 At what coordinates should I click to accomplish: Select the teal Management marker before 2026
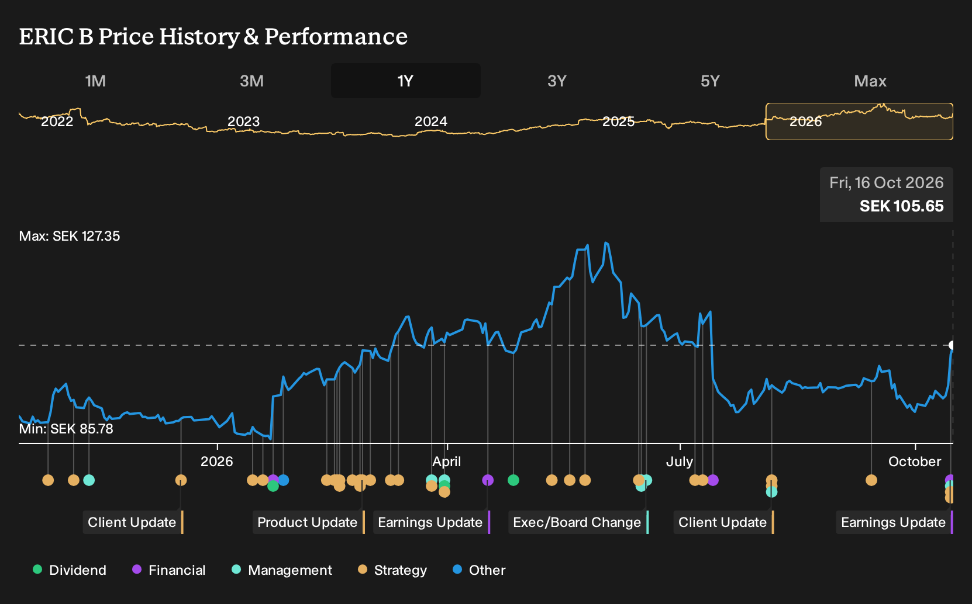[89, 480]
